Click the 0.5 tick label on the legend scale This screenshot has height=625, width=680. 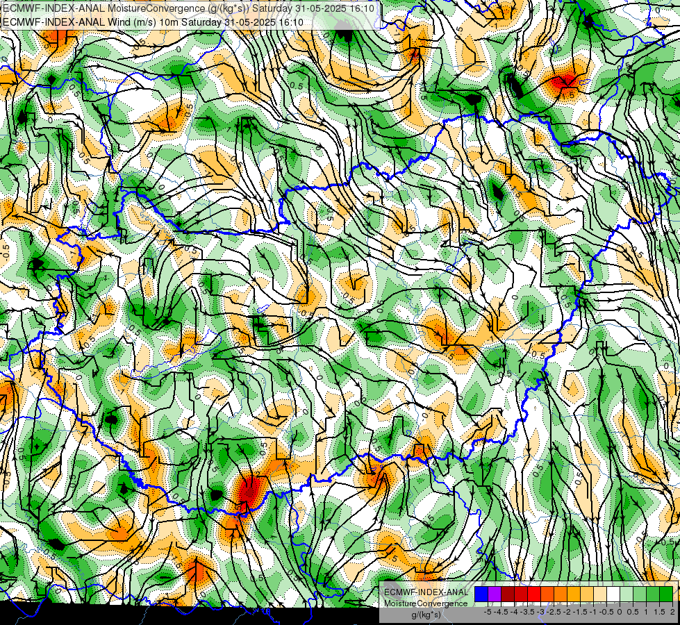633,612
